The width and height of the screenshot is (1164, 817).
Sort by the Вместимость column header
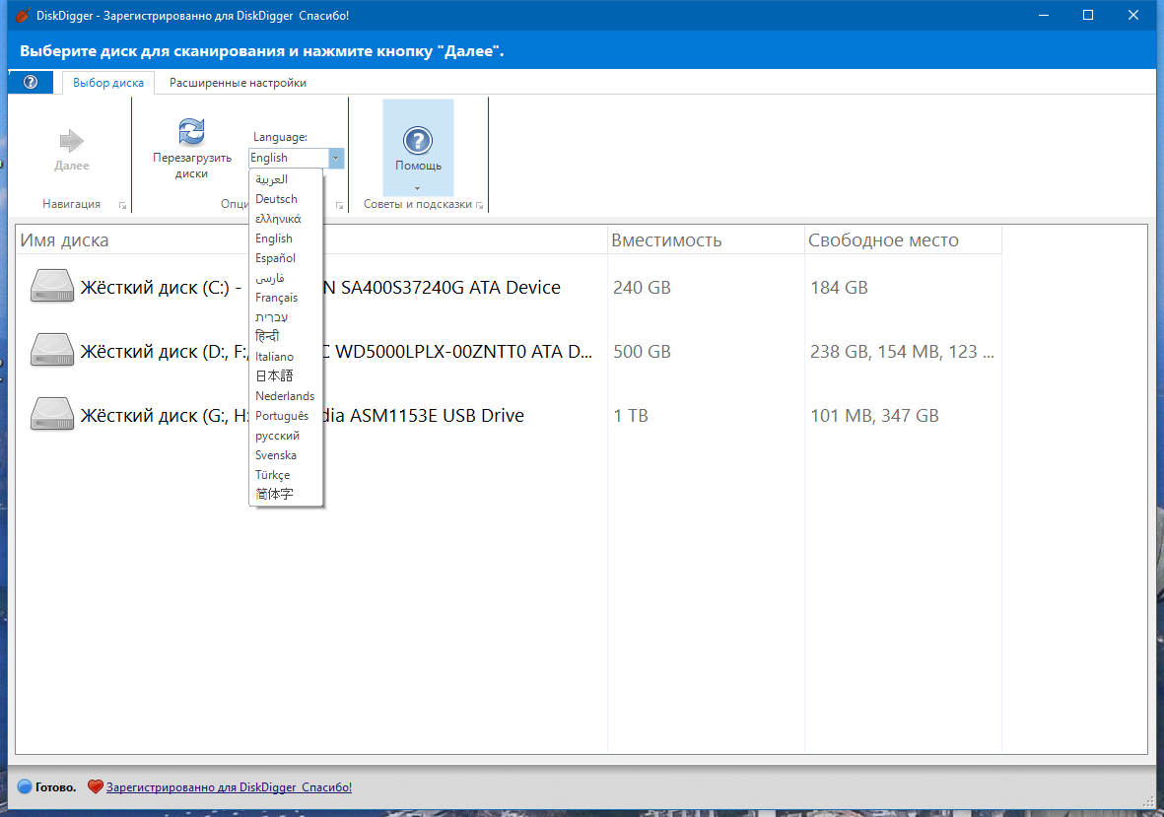click(666, 240)
